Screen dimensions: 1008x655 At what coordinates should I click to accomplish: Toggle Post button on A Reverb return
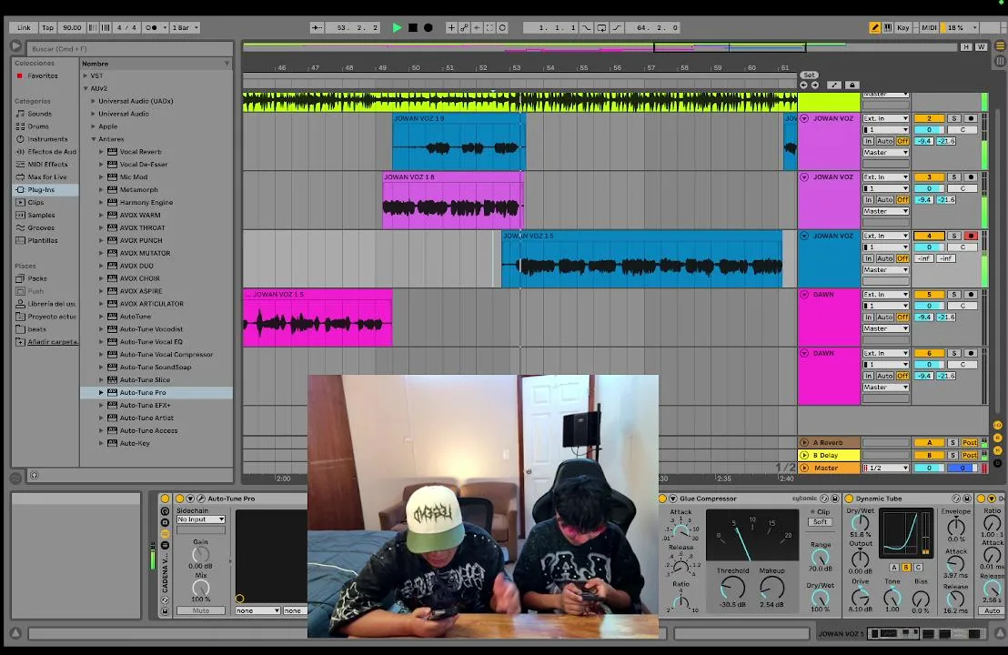click(x=970, y=442)
